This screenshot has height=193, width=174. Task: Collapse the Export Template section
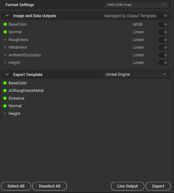7,74
